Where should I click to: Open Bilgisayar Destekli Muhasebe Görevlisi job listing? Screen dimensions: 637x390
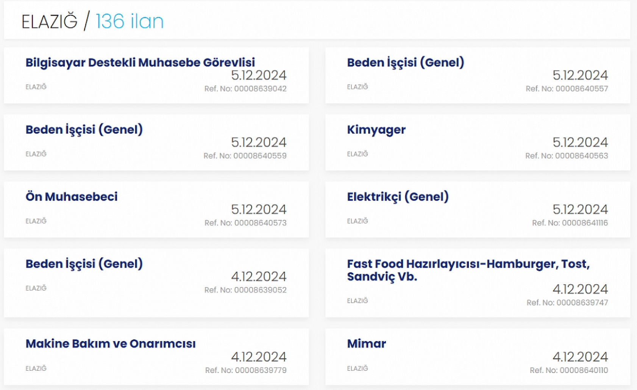(140, 63)
